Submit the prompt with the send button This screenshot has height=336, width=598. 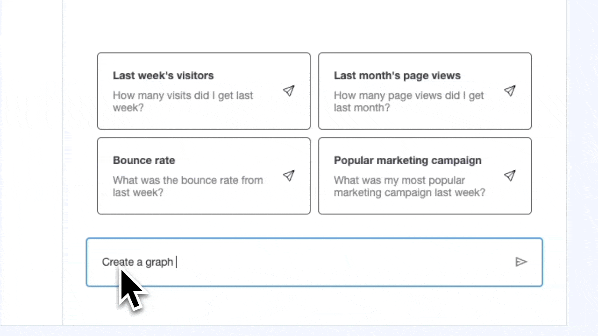click(x=521, y=262)
